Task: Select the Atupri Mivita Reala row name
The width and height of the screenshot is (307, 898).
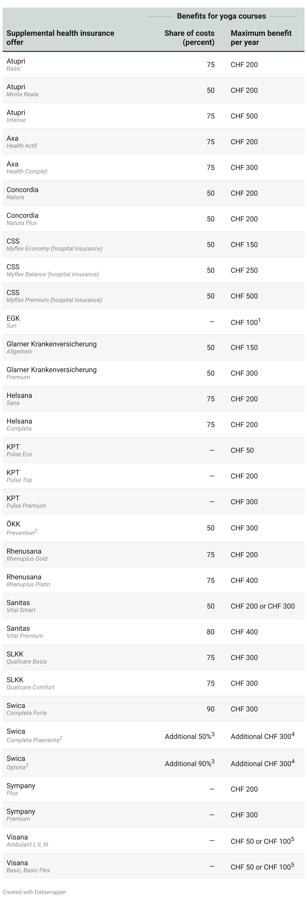Action: (x=22, y=90)
